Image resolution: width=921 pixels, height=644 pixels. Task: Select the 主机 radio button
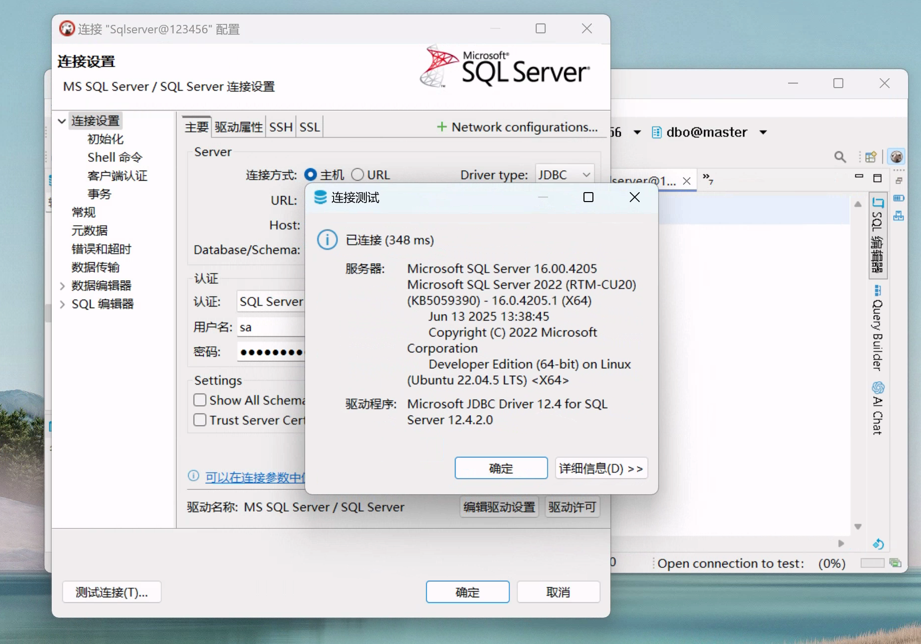click(x=310, y=175)
